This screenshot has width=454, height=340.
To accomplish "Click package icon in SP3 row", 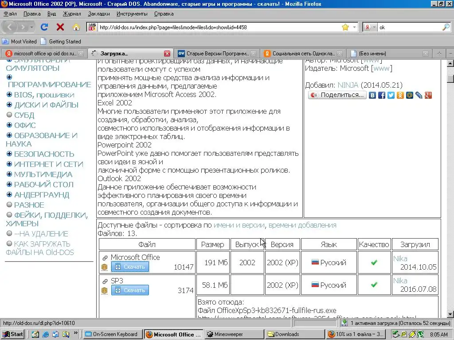I will click(105, 290).
